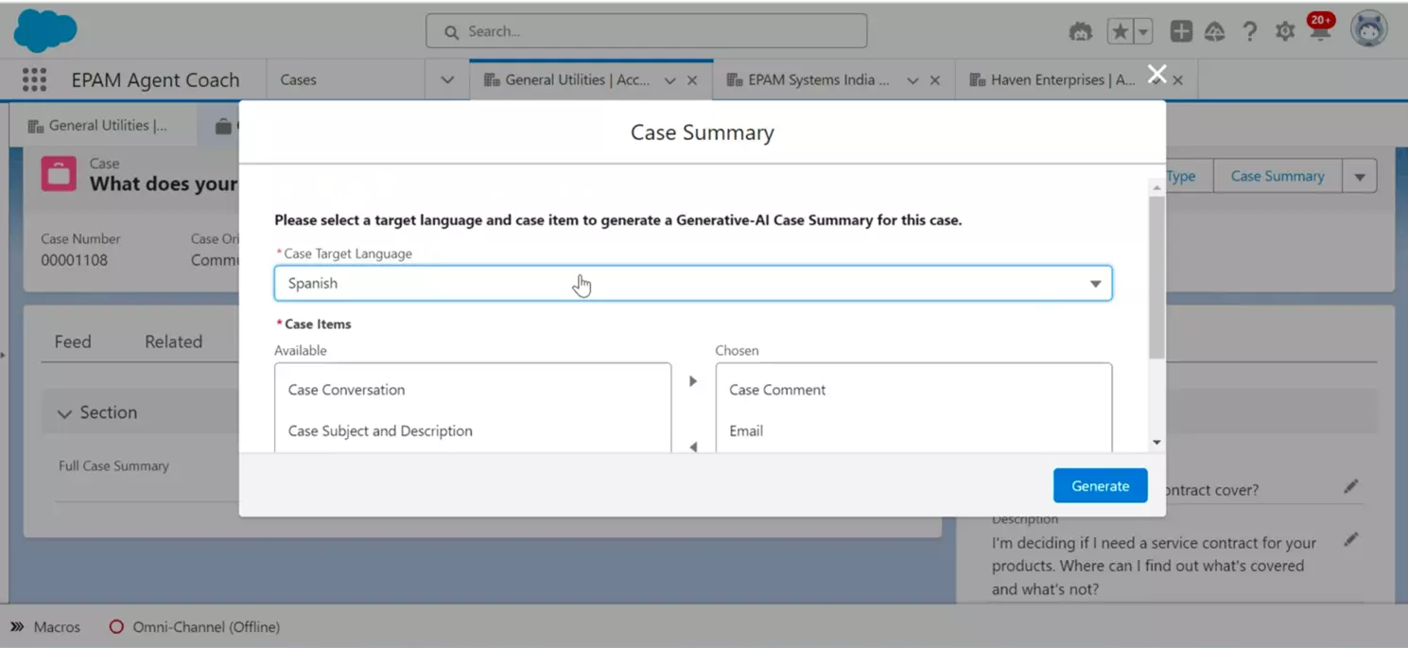Image resolution: width=1408 pixels, height=648 pixels.
Task: Click the Full Case Summary field label
Action: [113, 465]
